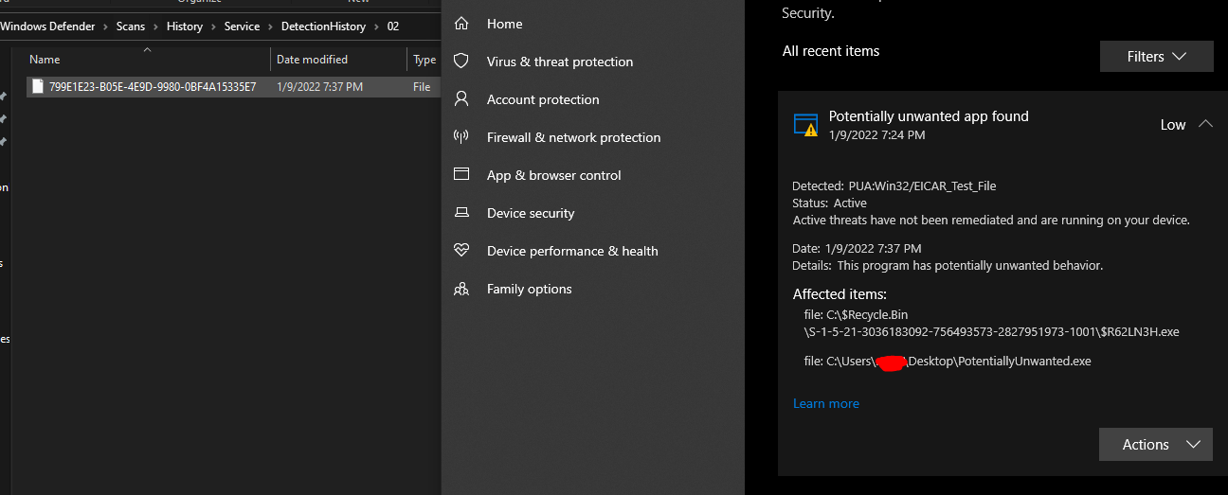The image size is (1228, 495).
Task: Click the $Recycle.Bin affected file path
Action: (x=992, y=323)
